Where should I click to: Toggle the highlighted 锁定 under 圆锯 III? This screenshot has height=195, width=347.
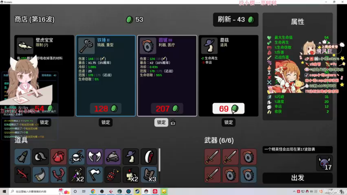(x=161, y=122)
